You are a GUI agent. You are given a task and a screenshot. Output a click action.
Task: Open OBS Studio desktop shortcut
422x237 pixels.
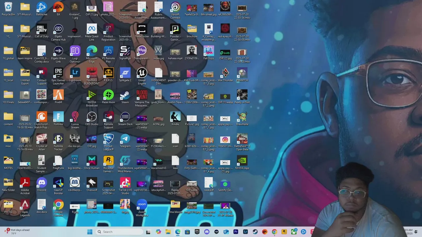tap(92, 118)
